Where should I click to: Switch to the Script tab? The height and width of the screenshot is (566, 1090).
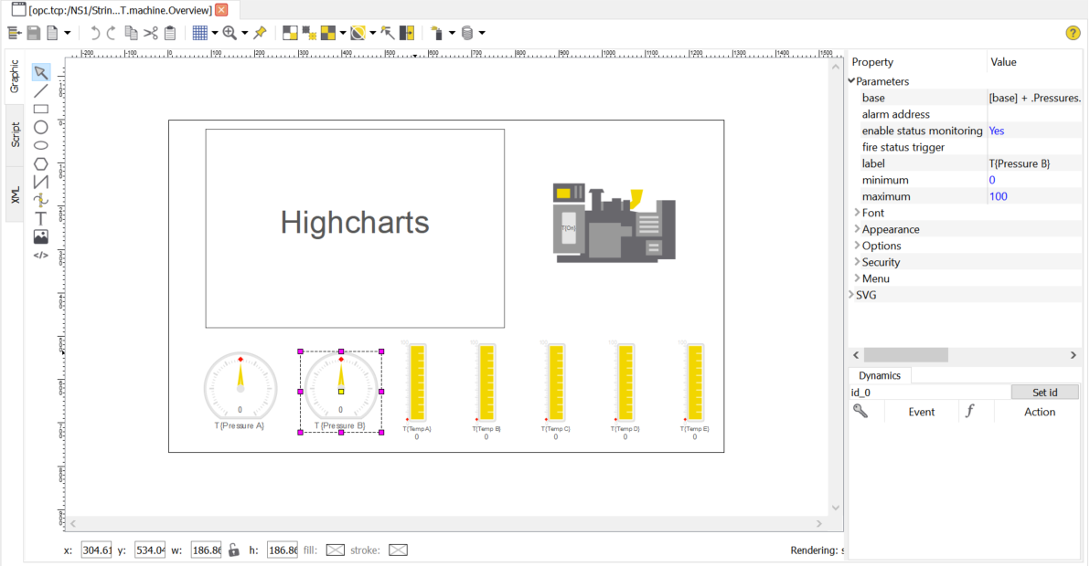coord(15,135)
